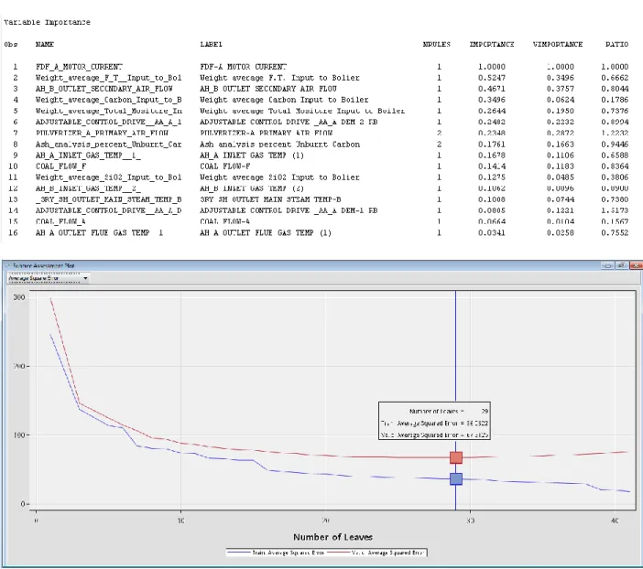
Task: Click importance value 0.0341 in last row
Action: 491,232
